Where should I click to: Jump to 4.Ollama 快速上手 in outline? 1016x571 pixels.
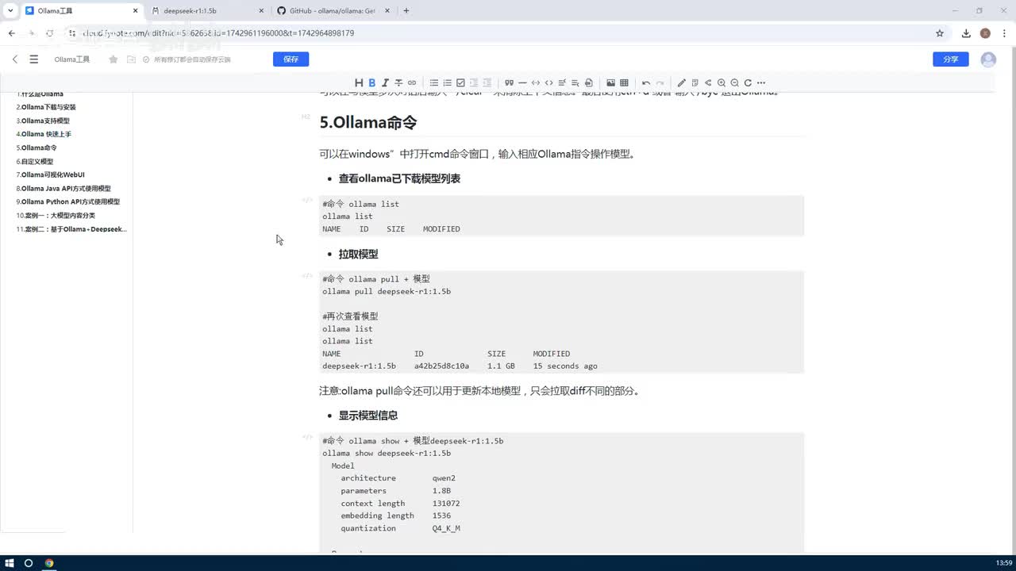[44, 134]
